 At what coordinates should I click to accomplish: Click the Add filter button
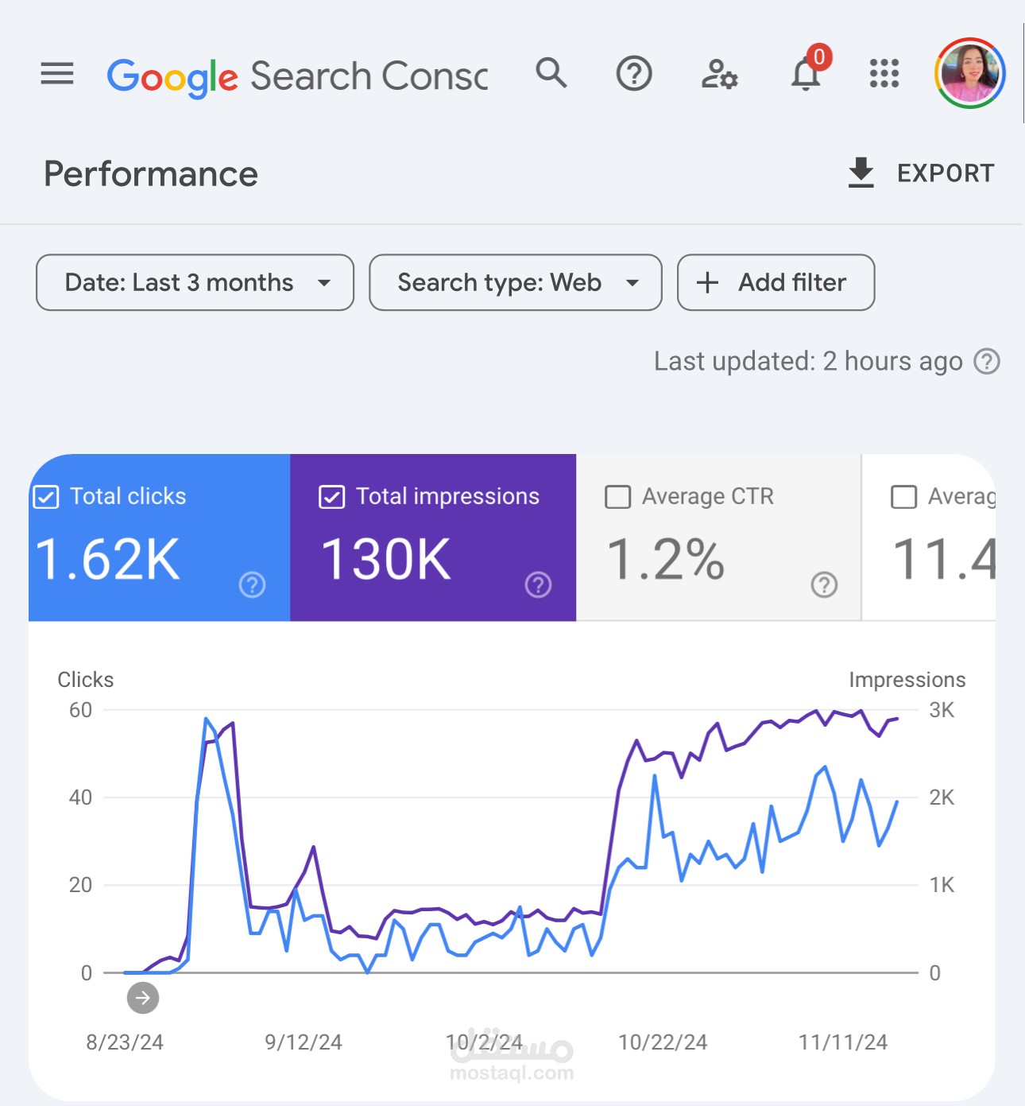point(776,282)
